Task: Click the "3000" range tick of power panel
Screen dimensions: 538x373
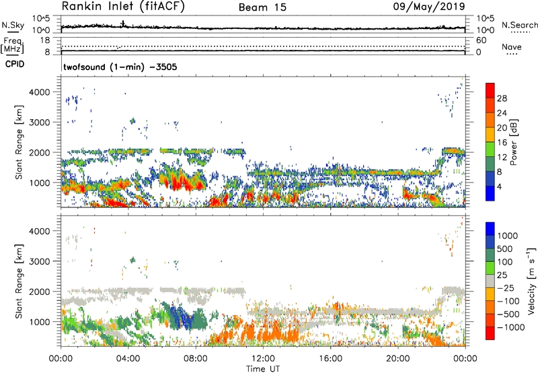Action: pos(40,123)
